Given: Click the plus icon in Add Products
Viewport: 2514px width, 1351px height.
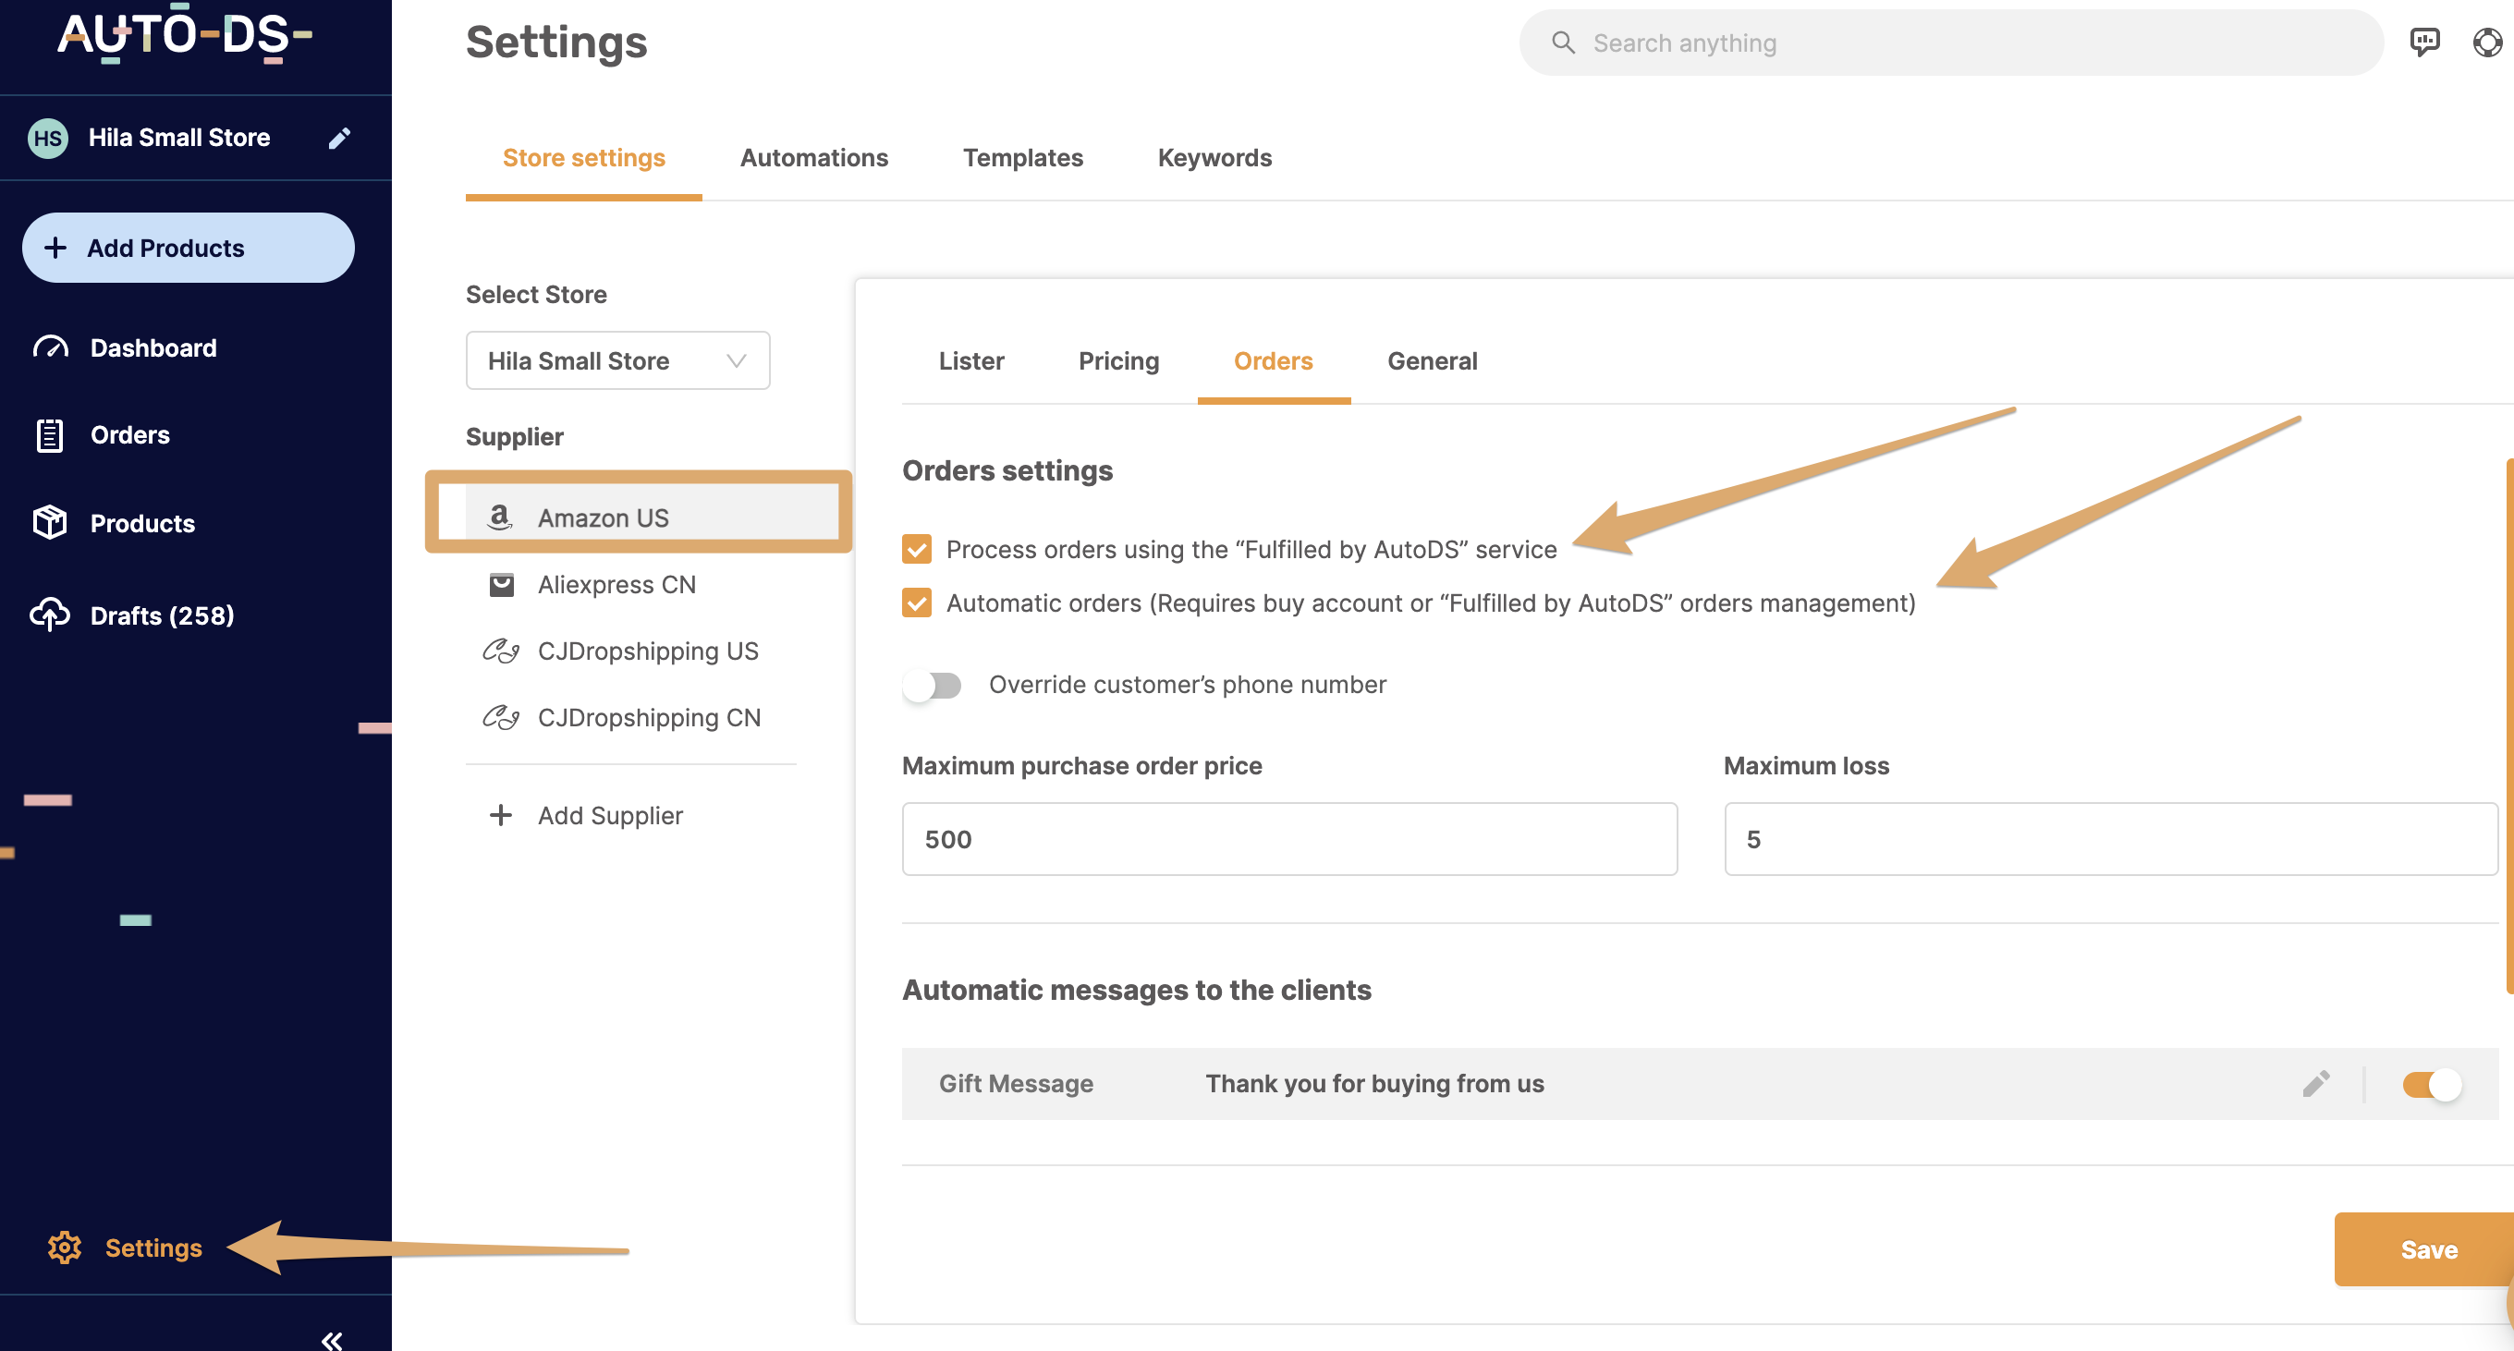Looking at the screenshot, I should click(x=55, y=248).
